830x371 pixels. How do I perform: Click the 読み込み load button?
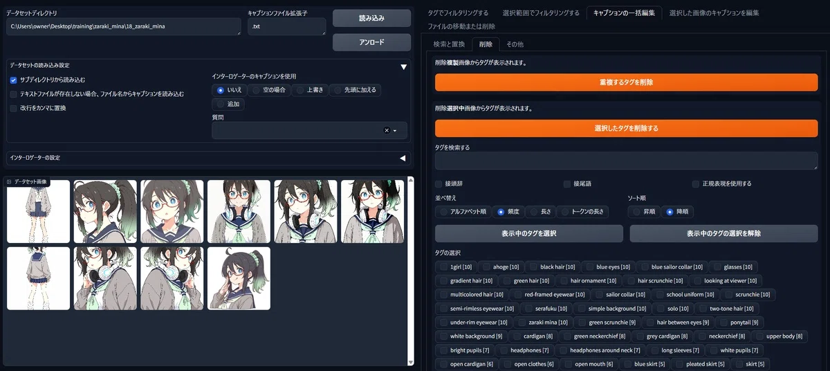371,18
